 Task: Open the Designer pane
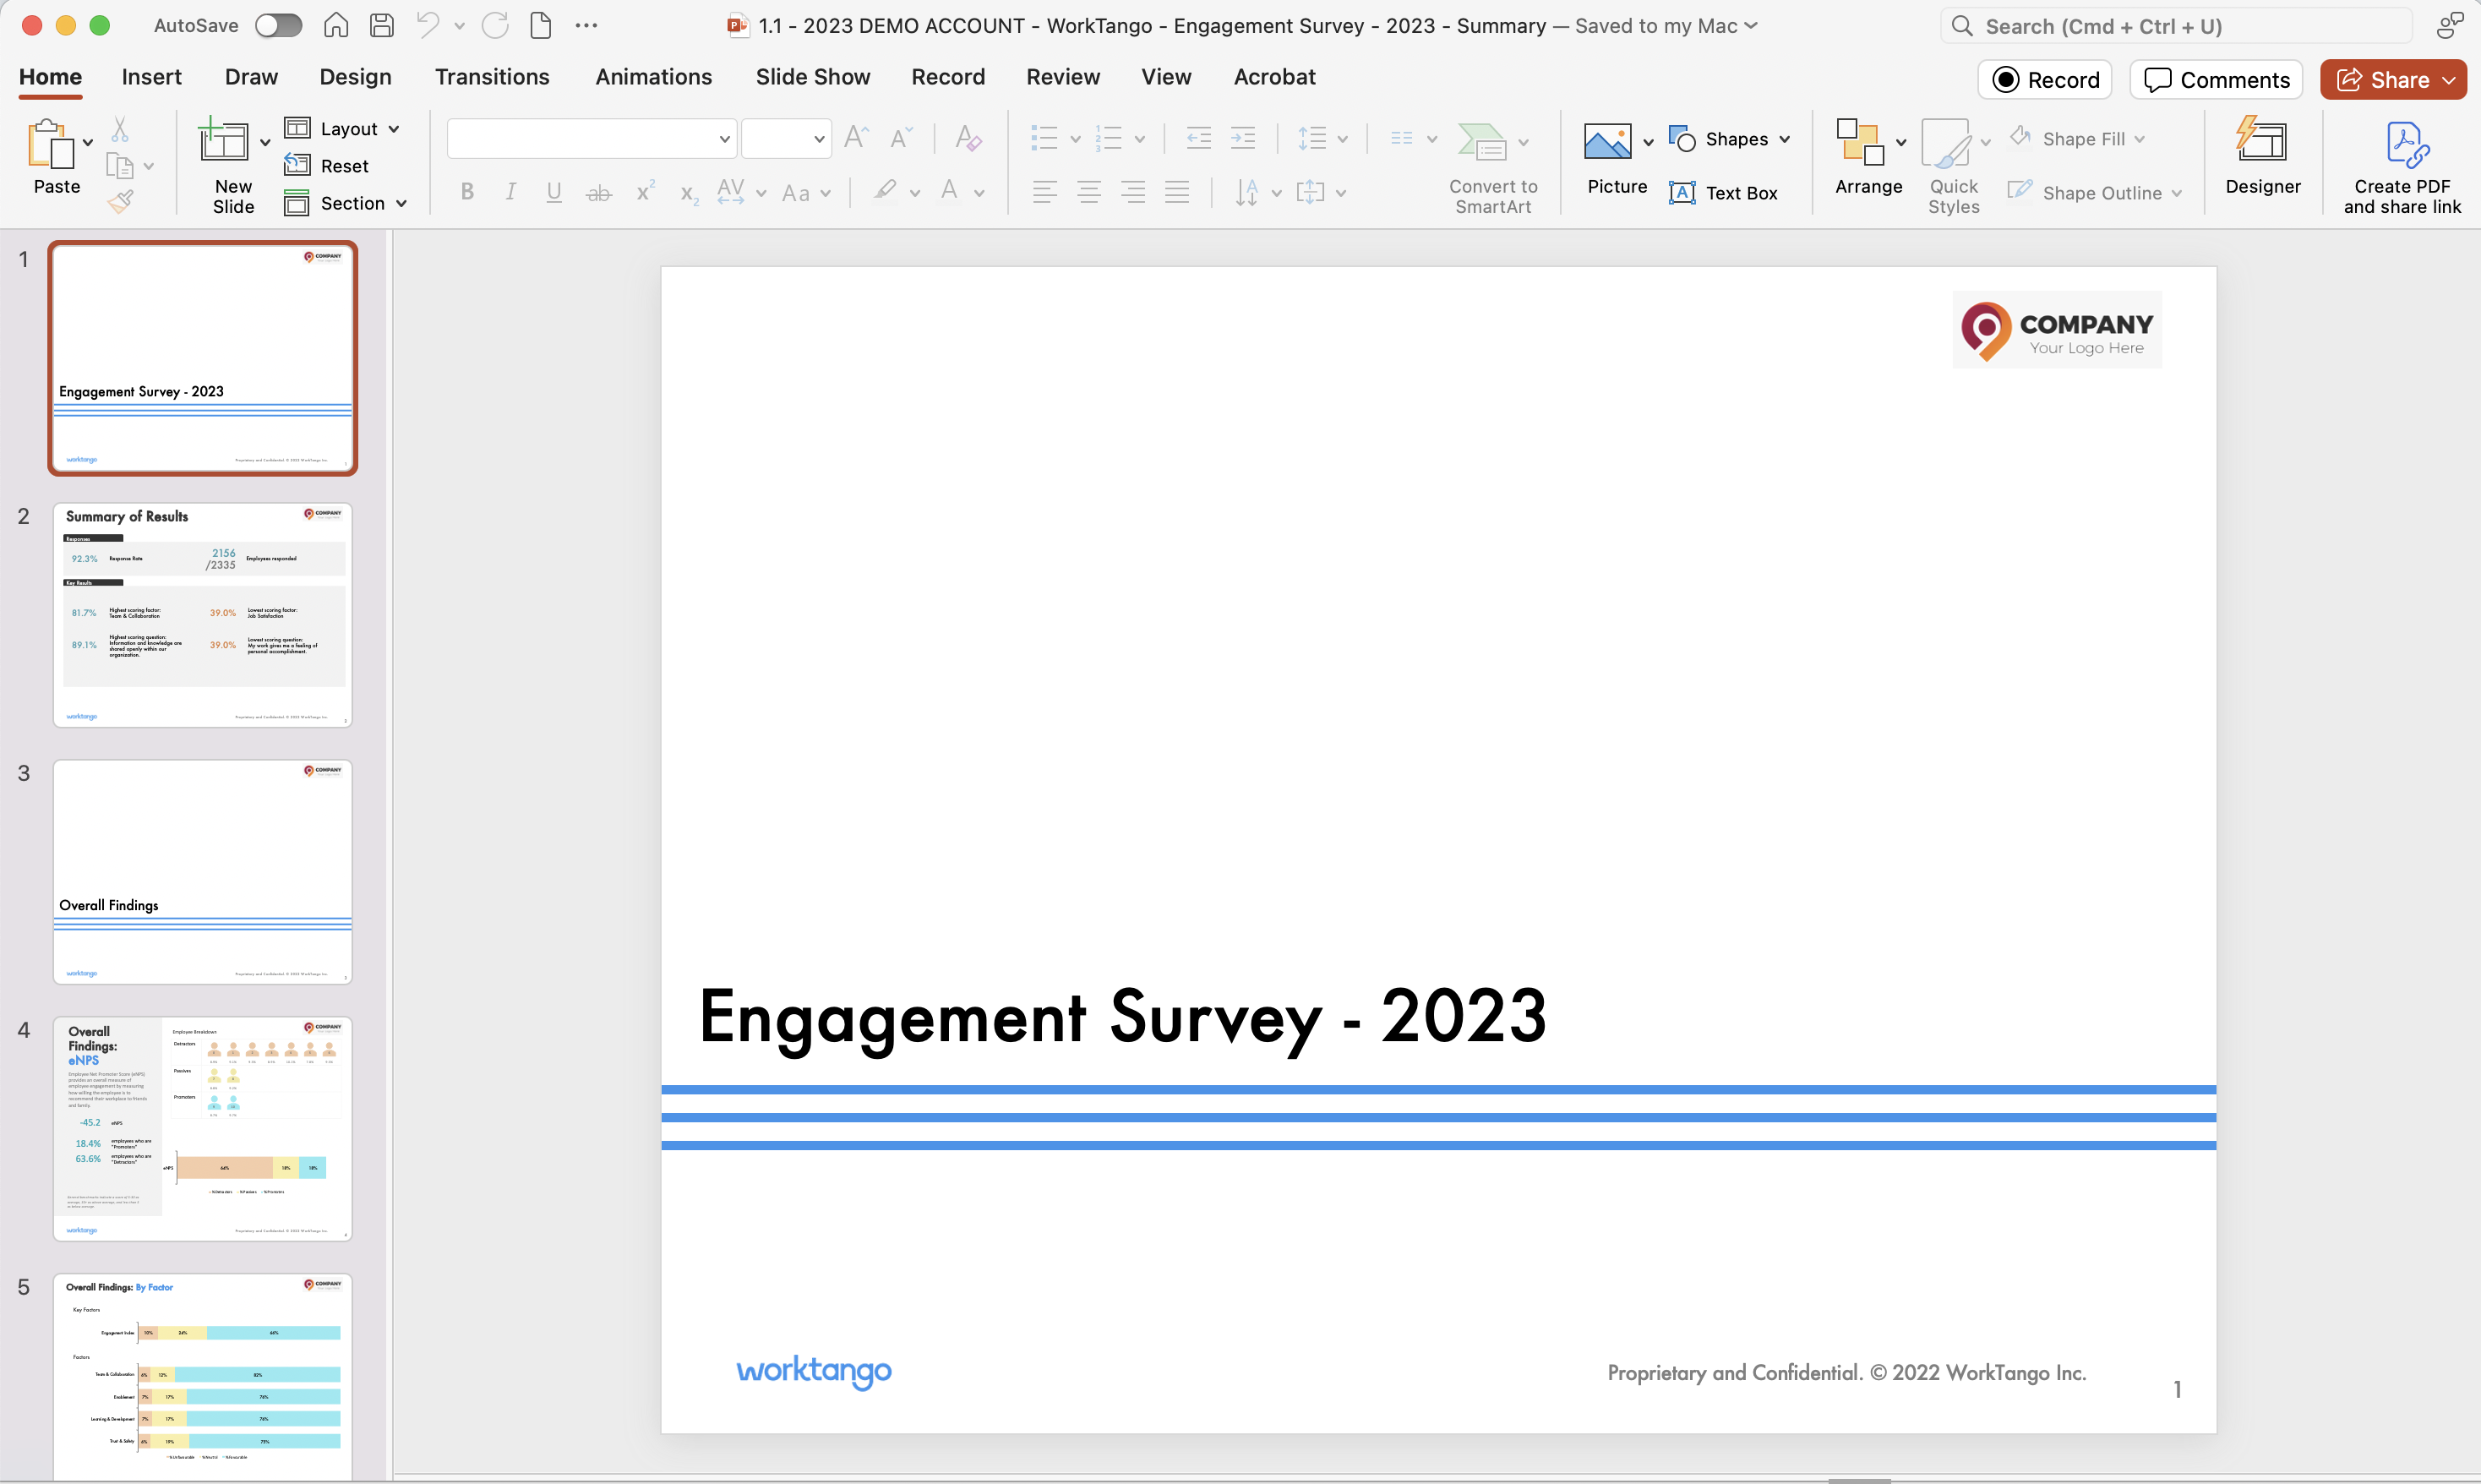point(2262,156)
